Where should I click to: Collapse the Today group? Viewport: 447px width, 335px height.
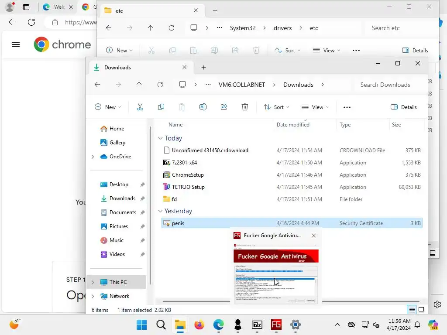point(160,138)
